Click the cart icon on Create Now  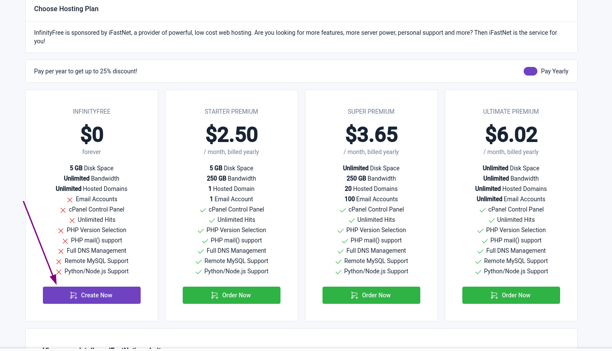tap(74, 295)
